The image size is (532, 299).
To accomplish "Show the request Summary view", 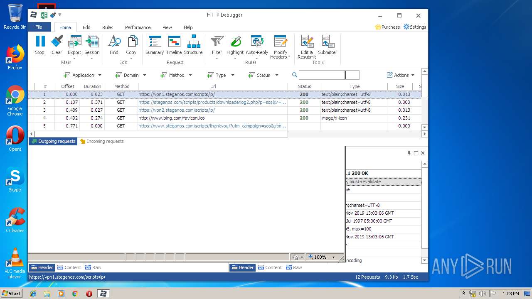I will coord(155,45).
